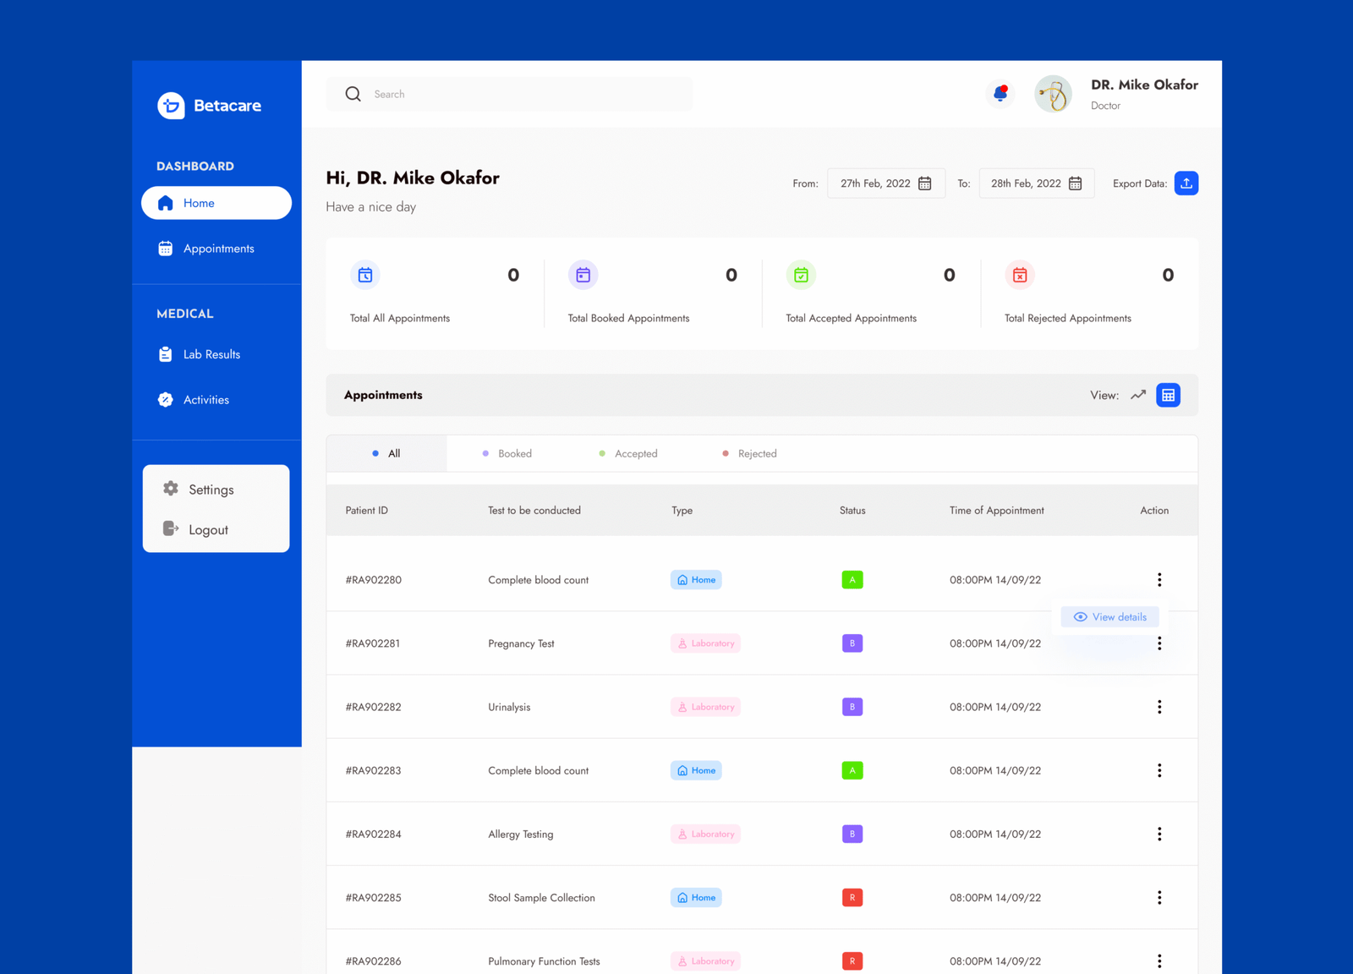The image size is (1353, 974).
Task: Show the Rejected appointments tab
Action: [x=750, y=454]
